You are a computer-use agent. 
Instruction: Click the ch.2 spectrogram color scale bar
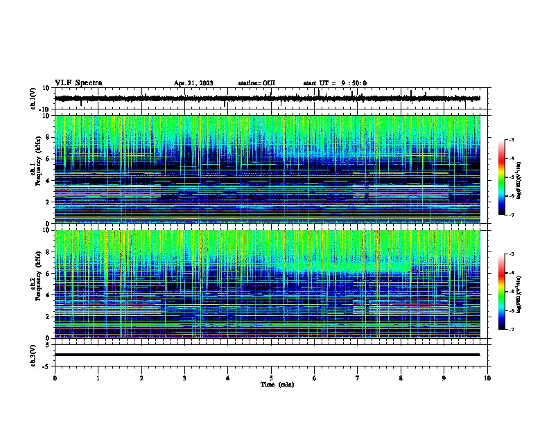click(x=501, y=292)
